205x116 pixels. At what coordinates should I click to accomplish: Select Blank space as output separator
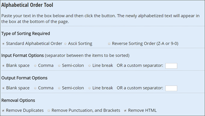click(4, 88)
